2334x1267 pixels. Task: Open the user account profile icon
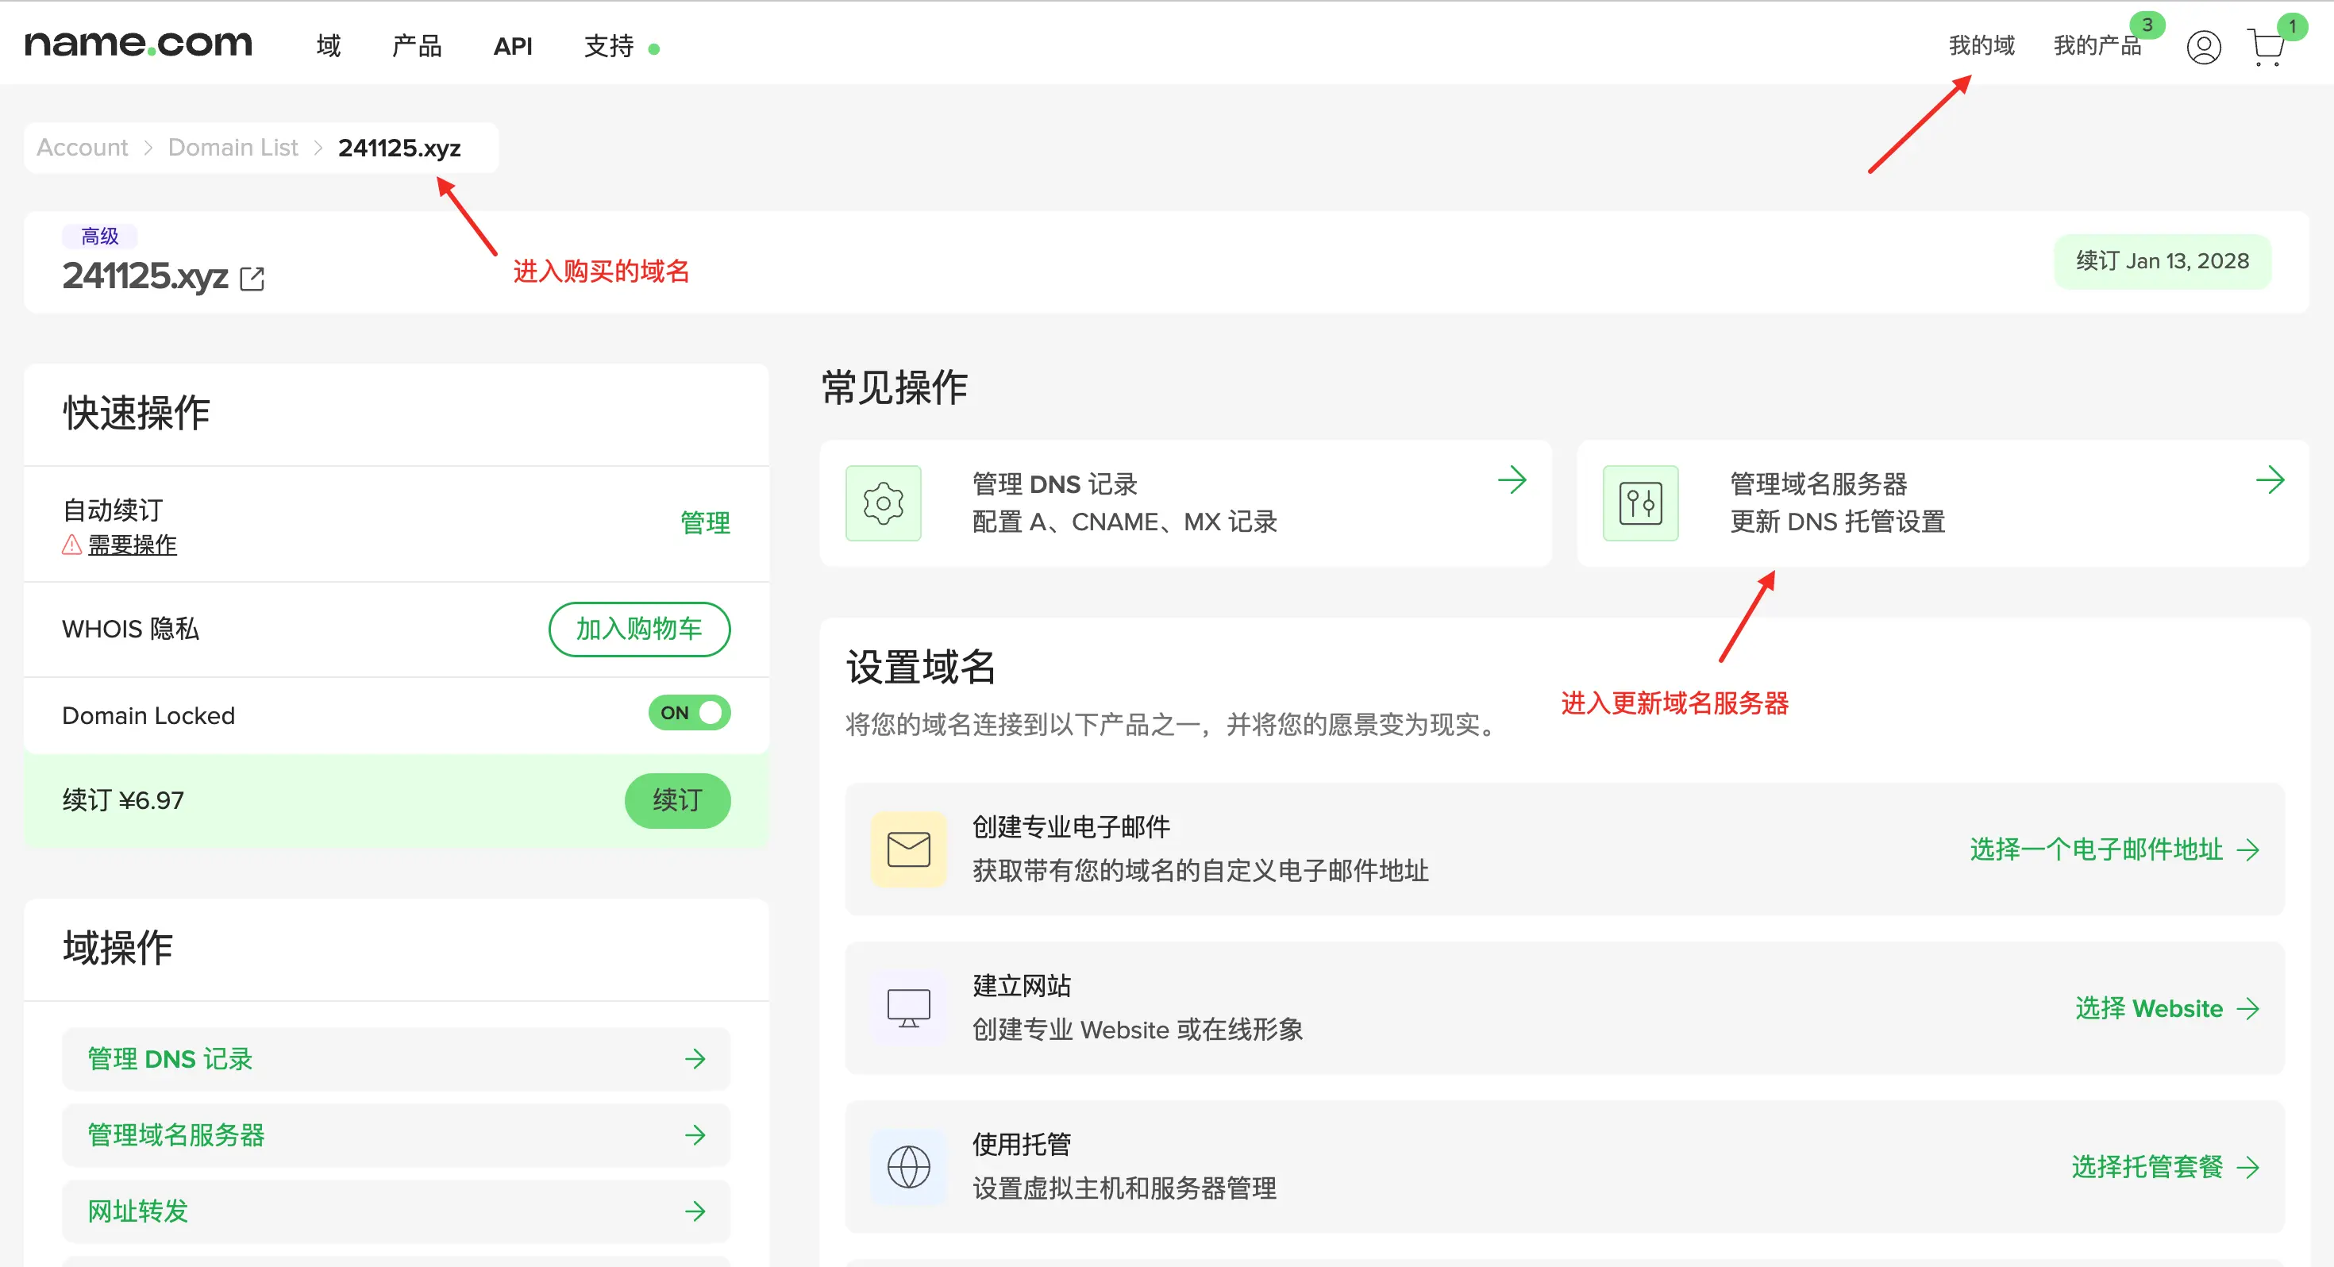click(x=2203, y=47)
